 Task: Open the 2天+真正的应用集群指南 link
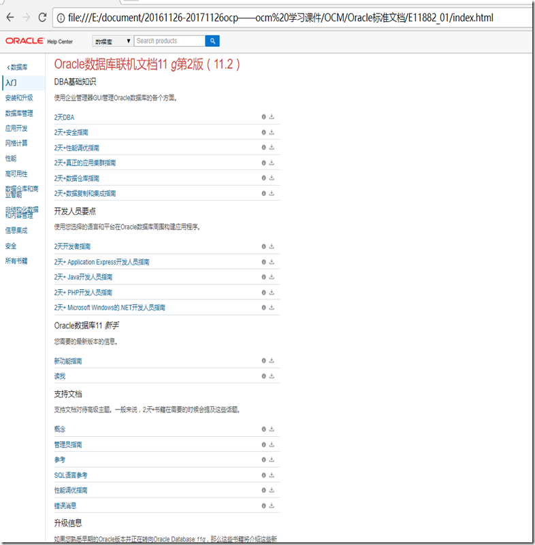point(85,163)
